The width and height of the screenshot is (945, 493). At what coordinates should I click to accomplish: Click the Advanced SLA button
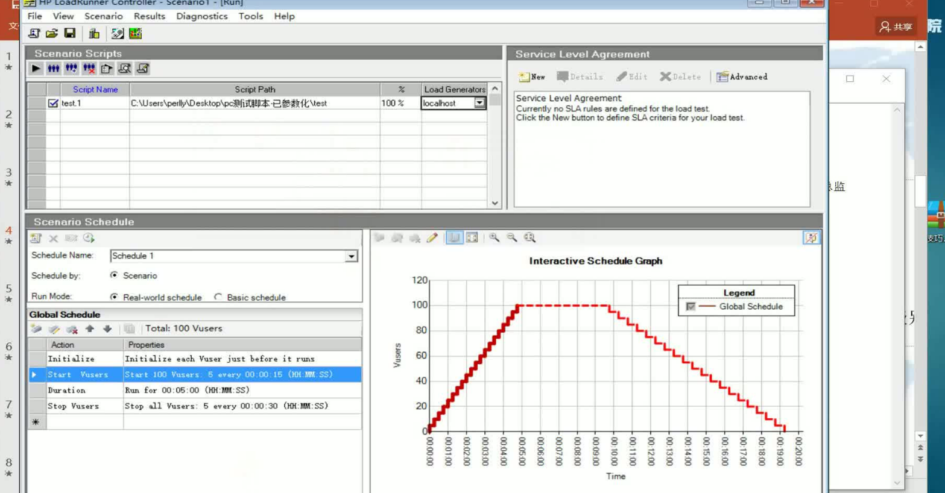[742, 77]
